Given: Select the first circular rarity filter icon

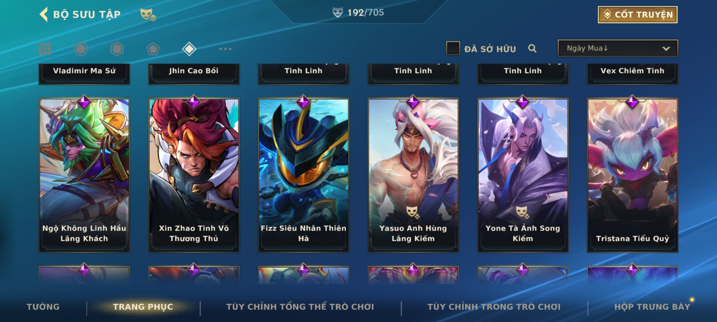Looking at the screenshot, I should coord(81,49).
